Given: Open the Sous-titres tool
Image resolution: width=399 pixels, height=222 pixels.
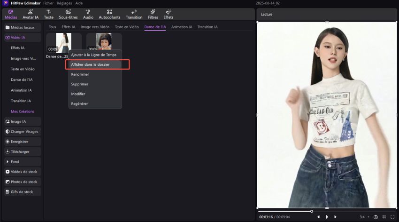Looking at the screenshot, I should pos(68,15).
